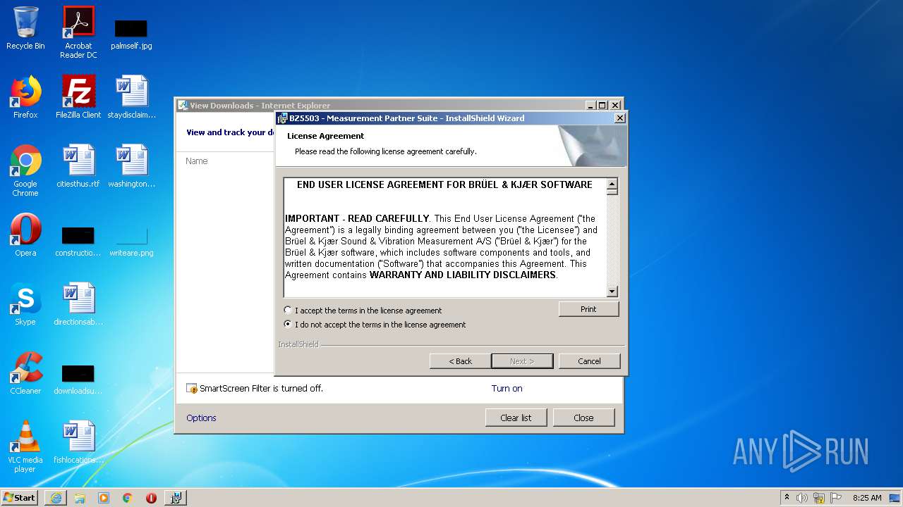Screen dimensions: 903x507
Task: Click 'Clear list' in View Downloads
Action: coord(516,418)
